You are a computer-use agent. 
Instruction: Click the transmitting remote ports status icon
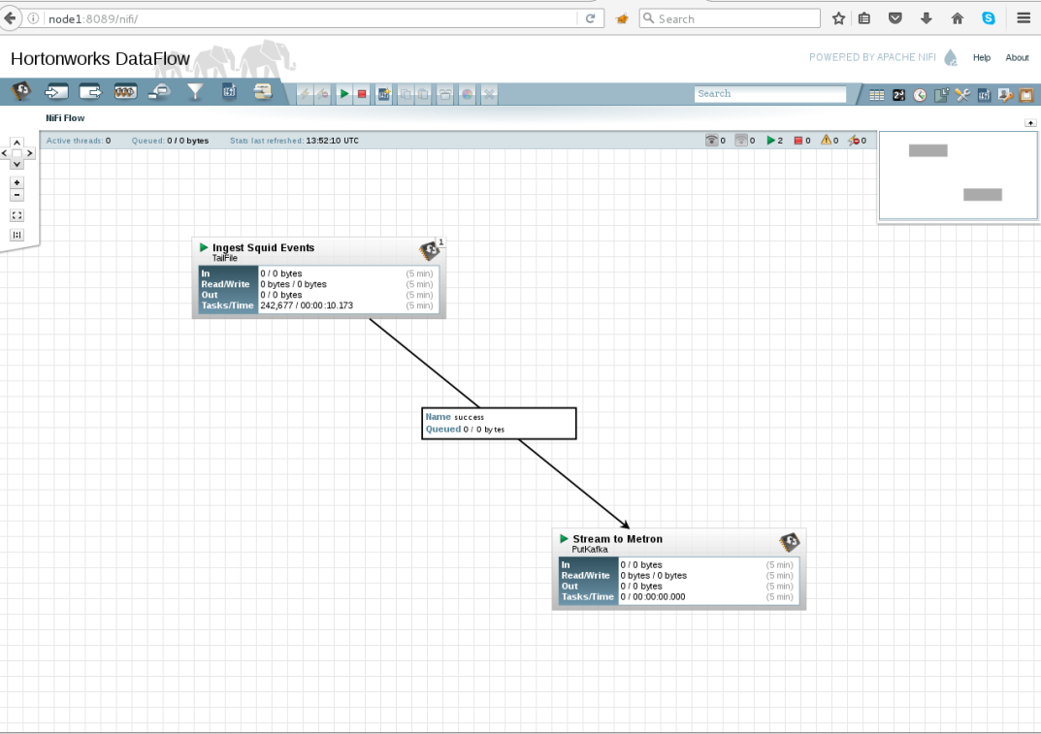tap(712, 140)
